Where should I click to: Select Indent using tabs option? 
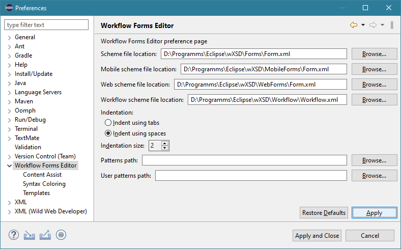point(108,123)
